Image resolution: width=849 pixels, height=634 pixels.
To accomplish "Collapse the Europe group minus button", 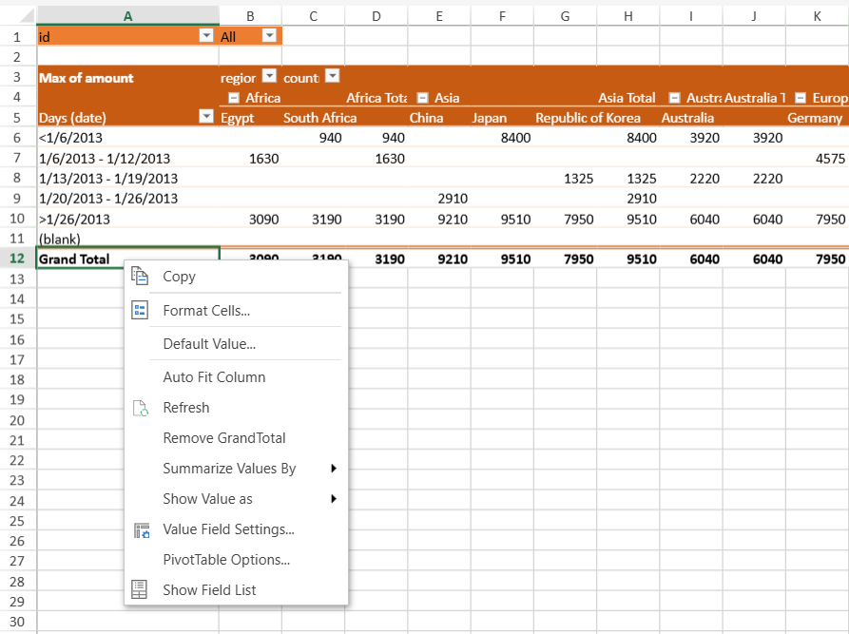I will (x=801, y=98).
